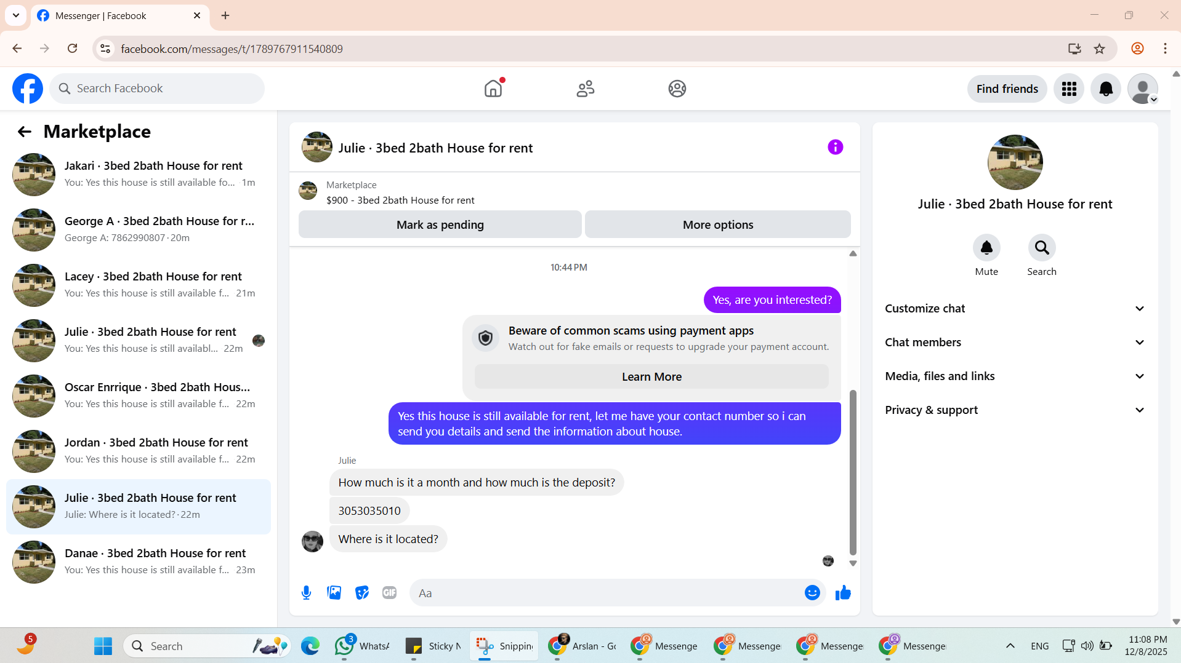
Task: Open Chrome three-dot menu
Action: tap(1165, 49)
